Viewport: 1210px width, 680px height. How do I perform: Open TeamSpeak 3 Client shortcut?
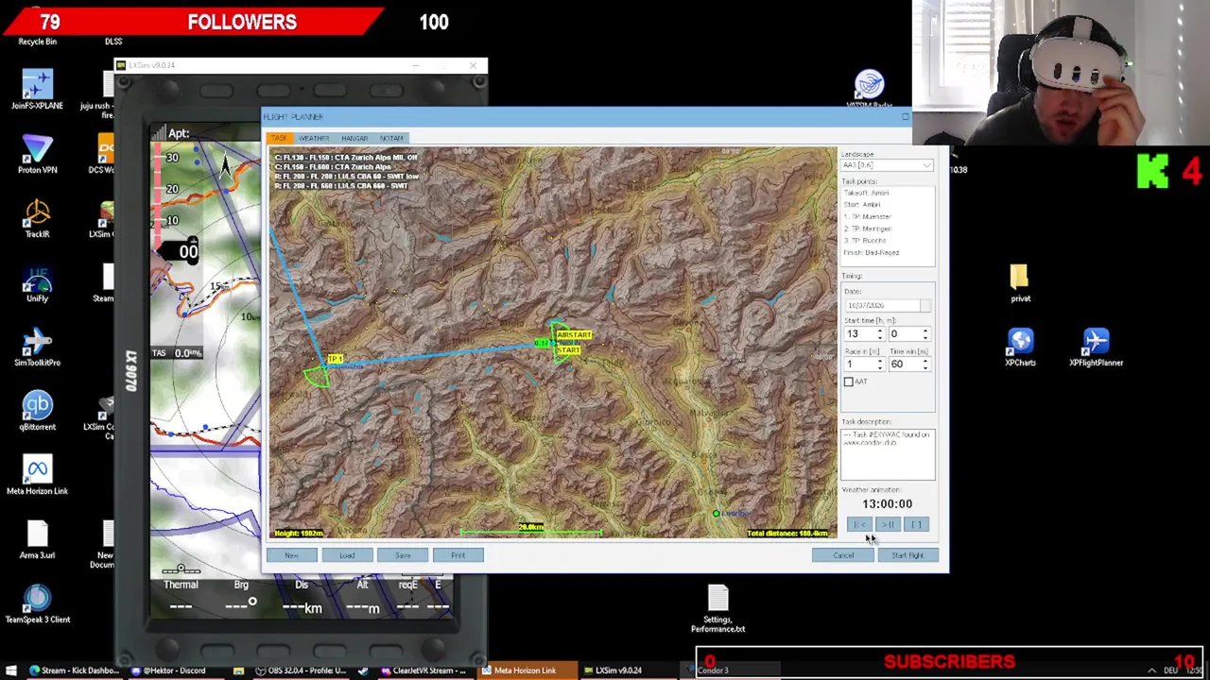point(37,603)
